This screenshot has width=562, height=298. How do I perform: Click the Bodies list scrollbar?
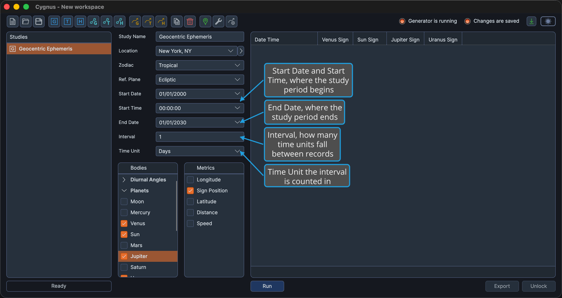[176, 206]
